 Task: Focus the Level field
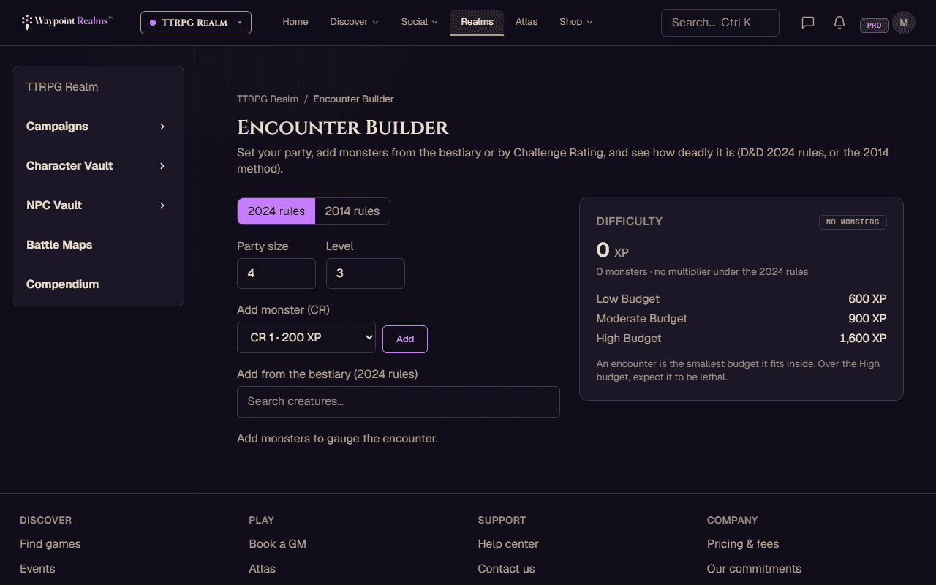366,273
